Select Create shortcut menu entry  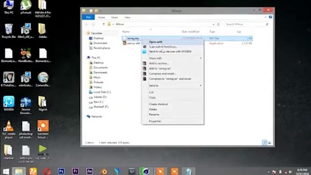pyautogui.click(x=173, y=104)
